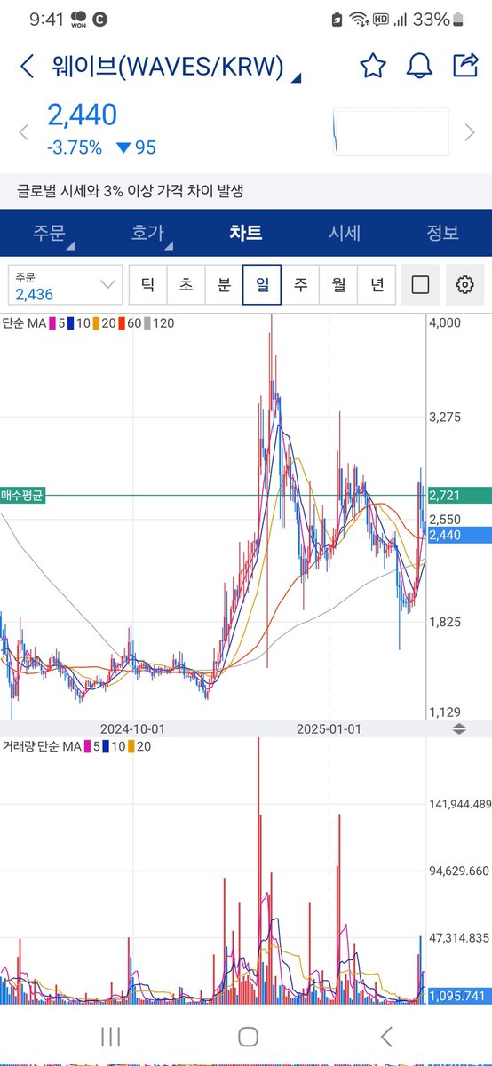Tap the 2025-01-01 date label
The image size is (492, 1066).
click(329, 728)
